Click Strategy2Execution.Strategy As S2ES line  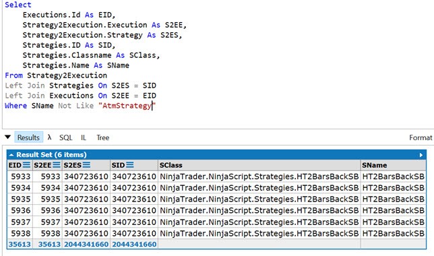(102, 35)
